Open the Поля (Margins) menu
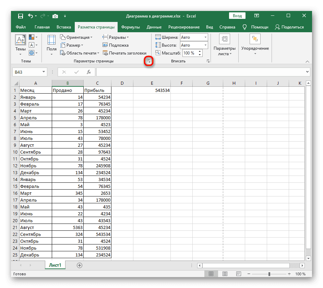323x288 pixels. tap(51, 45)
